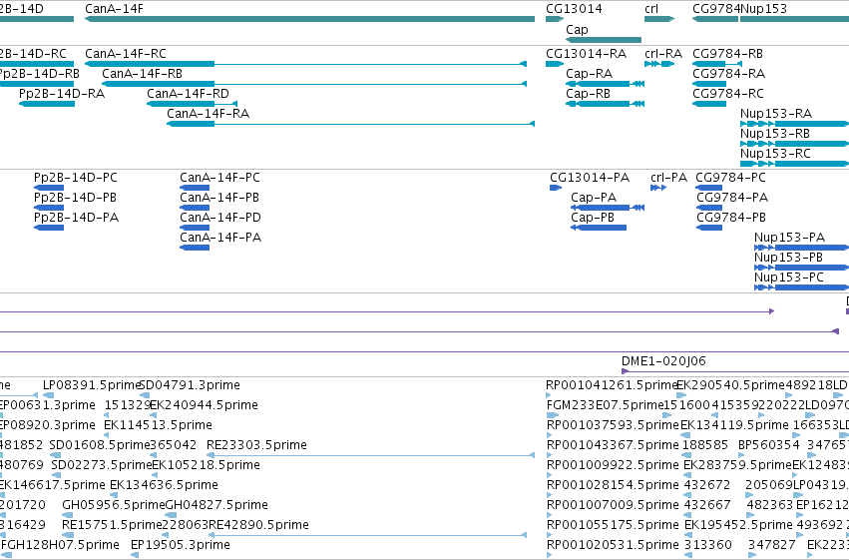Open the Nup153-PA protein label
849x560 pixels.
[789, 238]
